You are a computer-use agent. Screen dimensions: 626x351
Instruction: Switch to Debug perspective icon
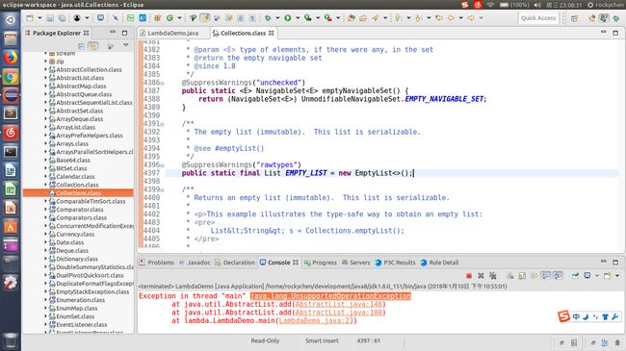(x=616, y=18)
